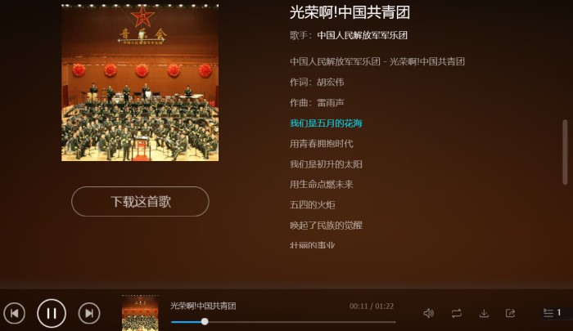Click the download icon in player bar
The height and width of the screenshot is (331, 573).
pos(484,313)
